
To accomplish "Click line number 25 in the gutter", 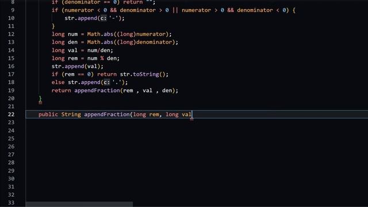I will click(11, 139).
